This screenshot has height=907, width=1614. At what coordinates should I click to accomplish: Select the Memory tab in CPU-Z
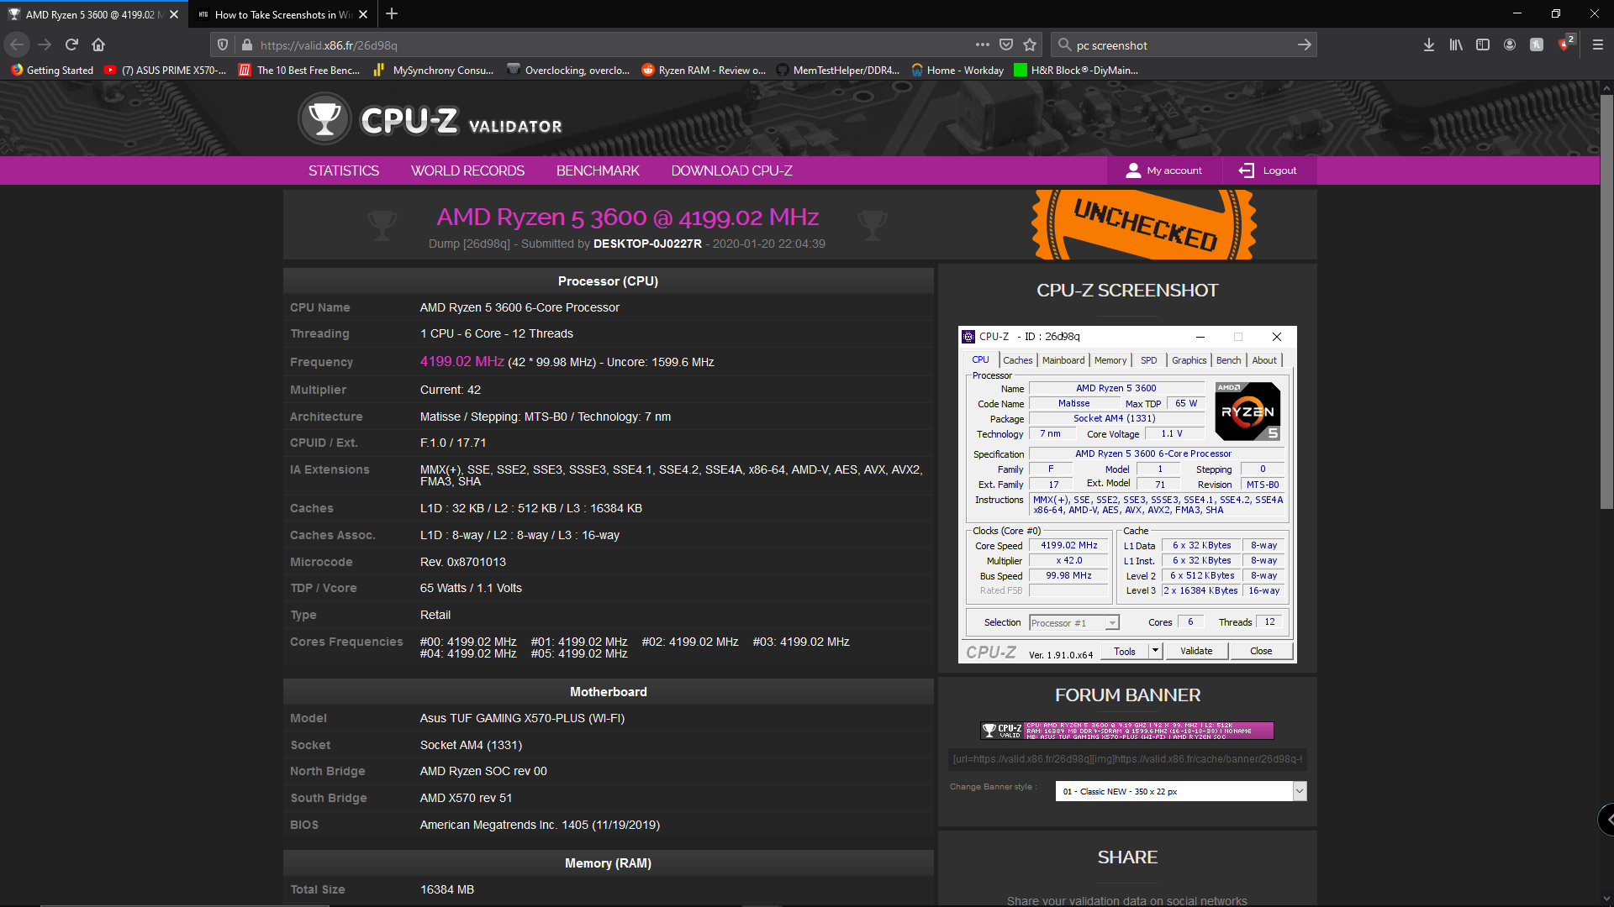1110,360
